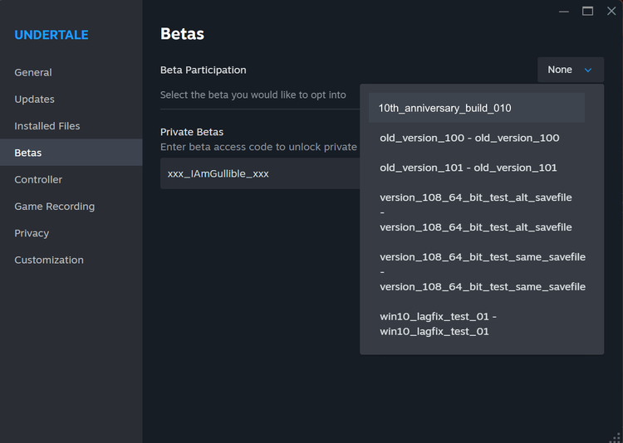Screen dimensions: 623x443
Task: Minimize the properties window
Action: 564,12
